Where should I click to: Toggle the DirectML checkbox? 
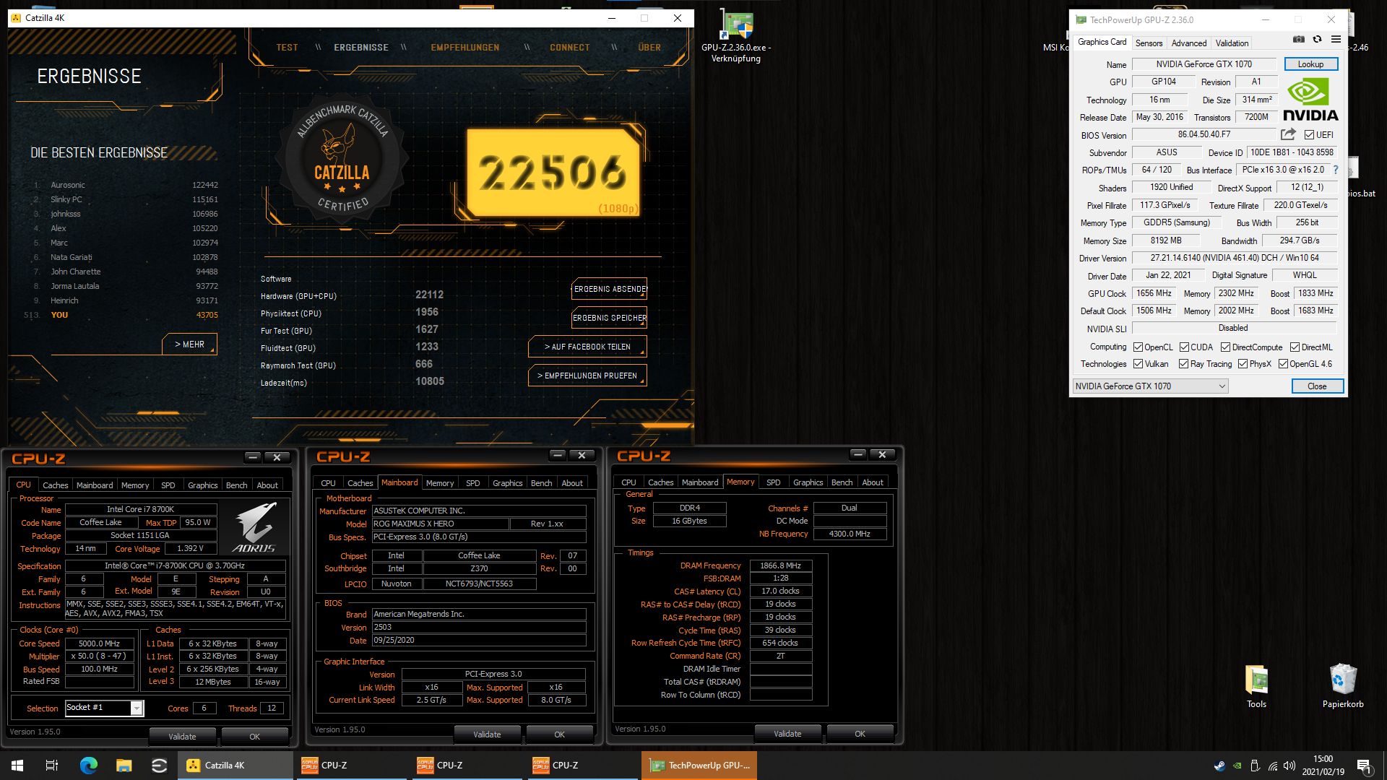(1295, 347)
